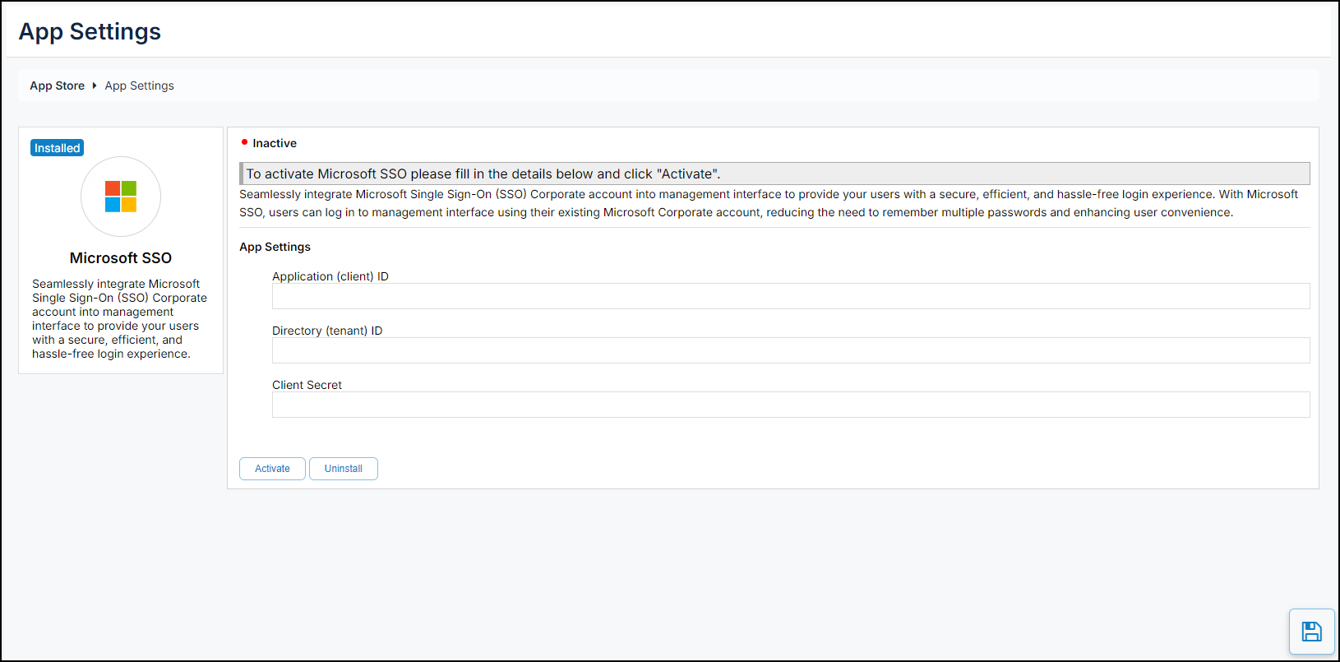Click the breadcrumb arrow separator
1340x662 pixels.
[x=95, y=86]
